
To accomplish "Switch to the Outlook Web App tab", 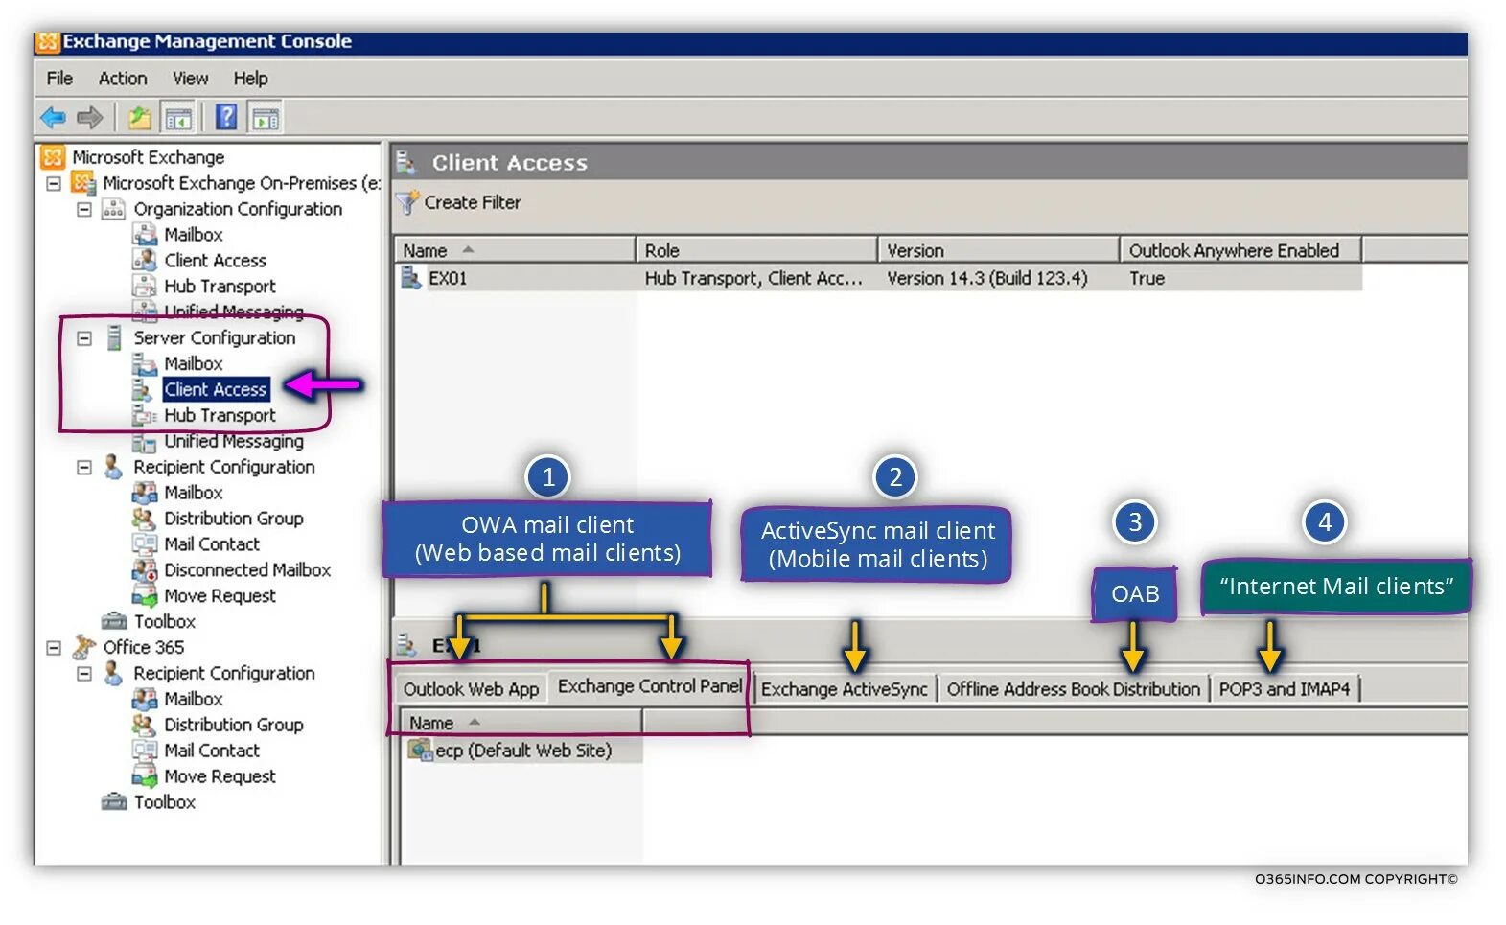I will (x=471, y=689).
